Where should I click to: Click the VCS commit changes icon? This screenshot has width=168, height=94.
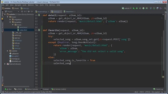click(x=154, y=8)
